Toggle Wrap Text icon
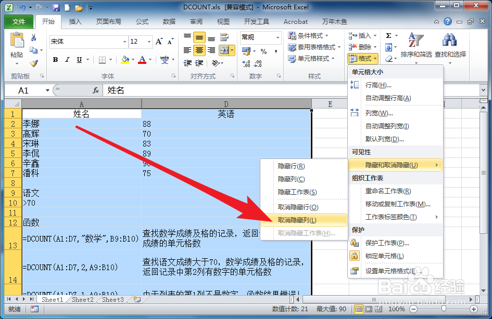The height and width of the screenshot is (319, 492). 224,37
